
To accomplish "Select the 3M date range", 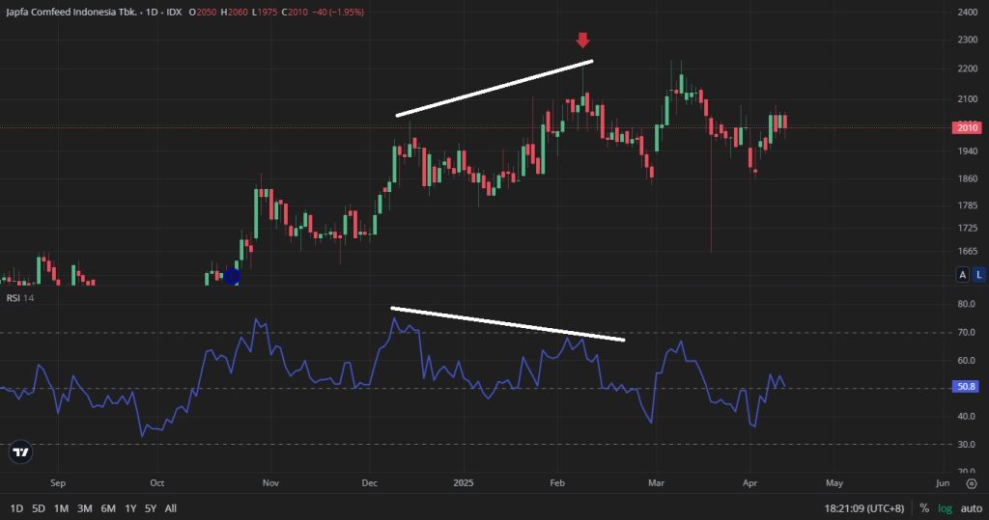I will 85,508.
